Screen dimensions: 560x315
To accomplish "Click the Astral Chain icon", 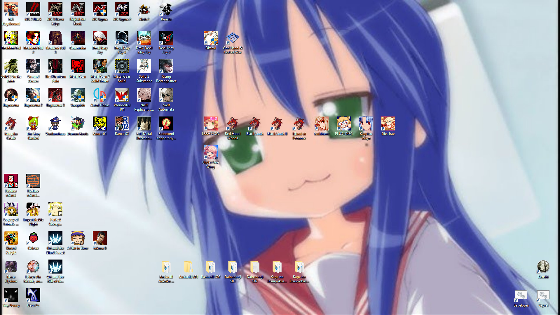I will tap(100, 95).
